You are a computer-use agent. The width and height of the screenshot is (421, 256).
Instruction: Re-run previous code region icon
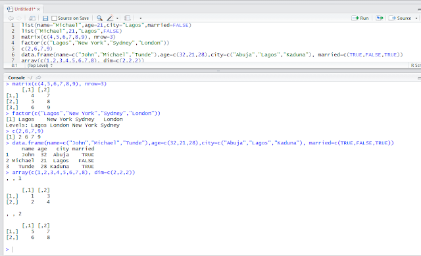point(380,18)
